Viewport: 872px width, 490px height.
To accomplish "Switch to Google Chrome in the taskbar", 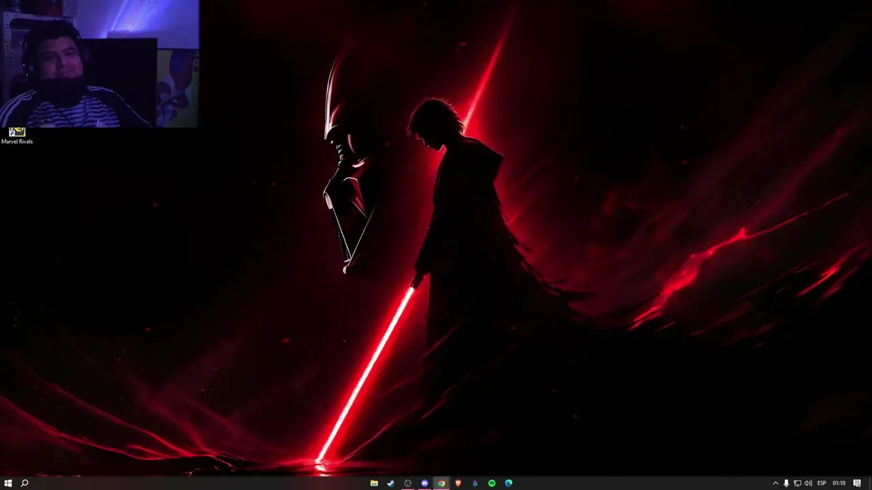I will click(x=441, y=483).
